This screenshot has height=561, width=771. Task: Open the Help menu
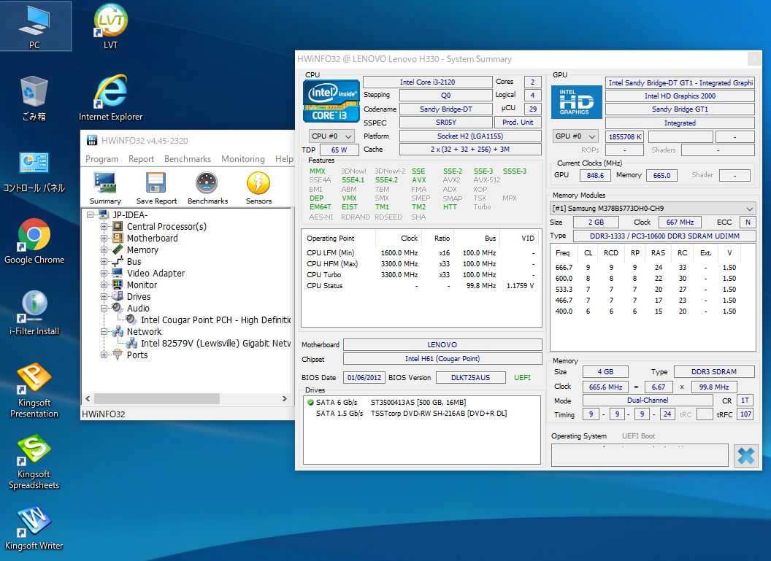pos(284,159)
